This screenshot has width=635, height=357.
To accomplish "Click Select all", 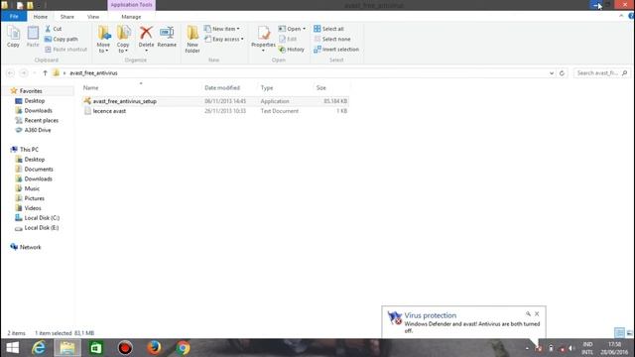I will tap(328, 29).
